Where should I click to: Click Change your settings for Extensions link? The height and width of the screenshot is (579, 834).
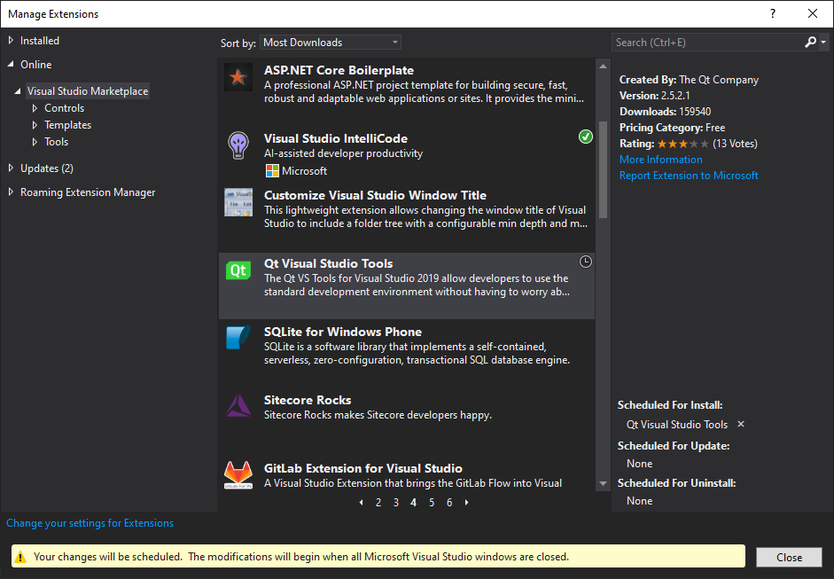[x=90, y=523]
